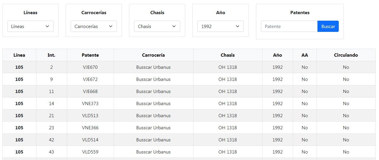This screenshot has height=160, width=379.
Task: Click patente VNE373 in the table
Action: tap(90, 103)
